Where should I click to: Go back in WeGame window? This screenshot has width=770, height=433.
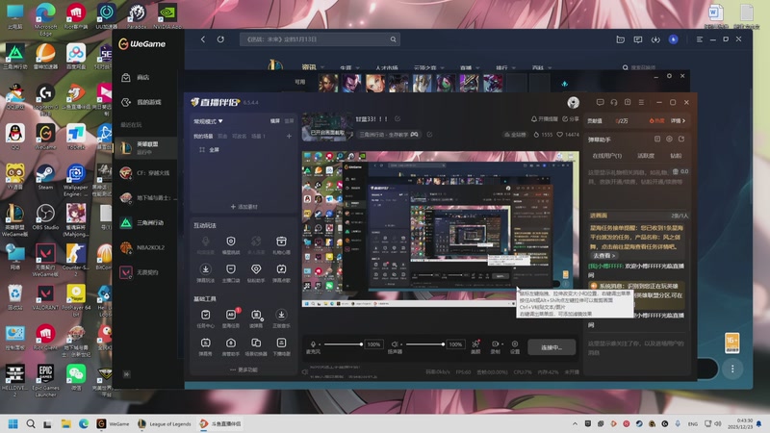click(203, 39)
